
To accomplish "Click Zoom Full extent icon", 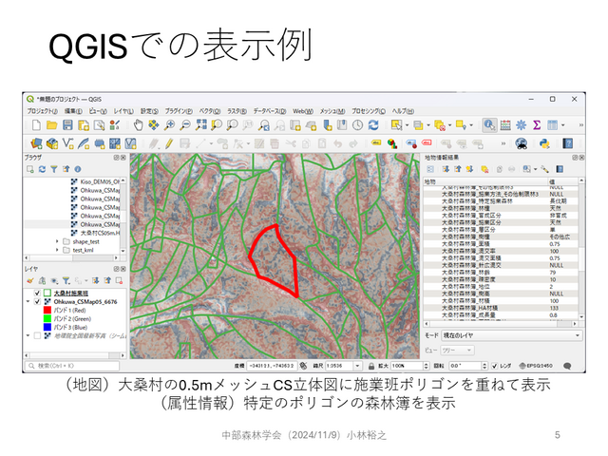I will click(201, 124).
